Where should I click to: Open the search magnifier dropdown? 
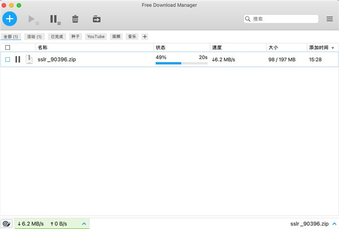(248, 19)
